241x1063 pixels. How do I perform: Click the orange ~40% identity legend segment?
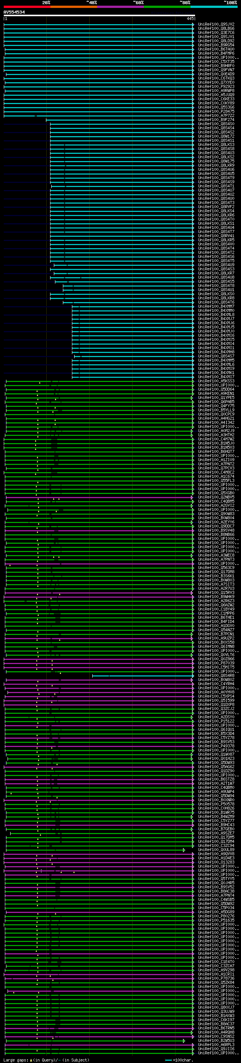click(74, 7)
